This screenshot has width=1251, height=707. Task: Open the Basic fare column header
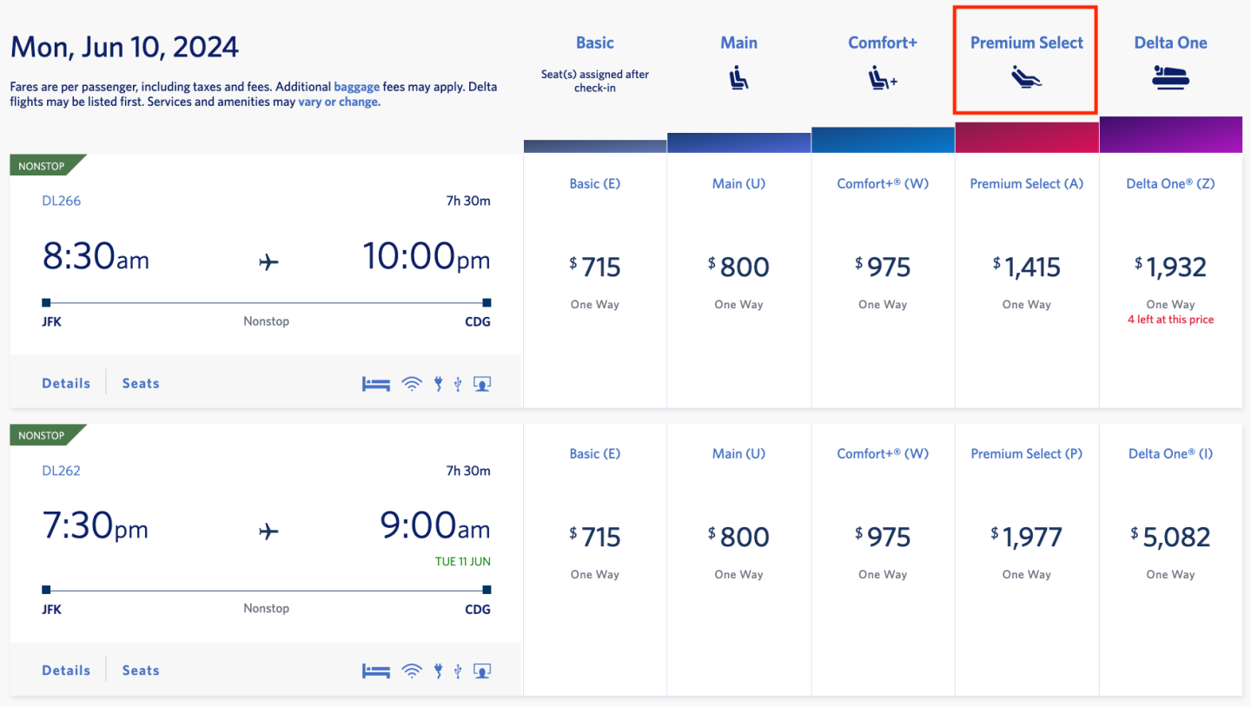[595, 43]
